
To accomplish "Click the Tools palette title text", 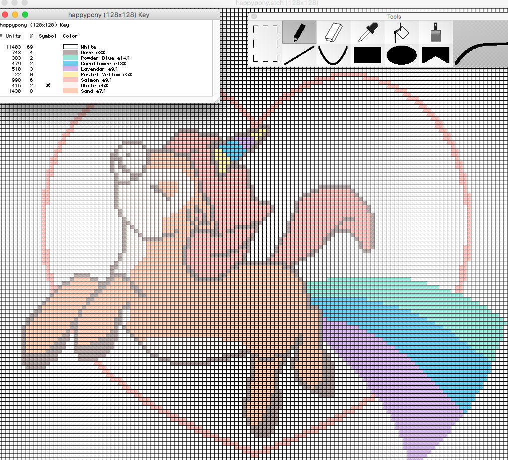I will [394, 17].
